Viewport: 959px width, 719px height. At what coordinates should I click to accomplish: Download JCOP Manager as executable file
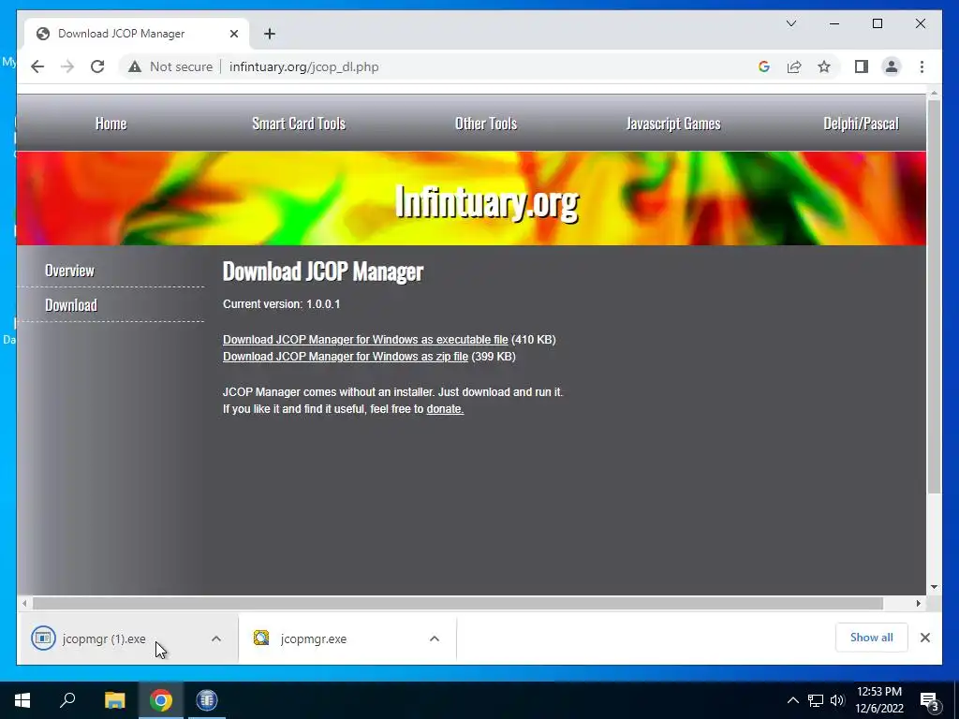[365, 339]
